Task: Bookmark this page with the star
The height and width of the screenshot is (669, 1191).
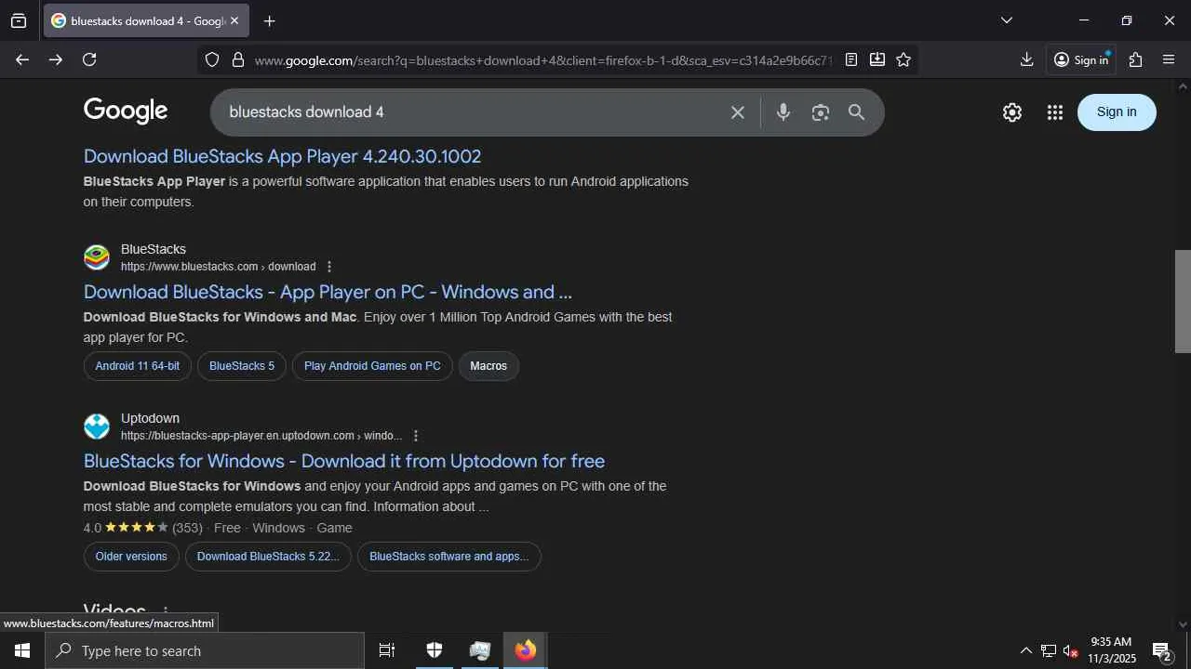Action: [903, 59]
